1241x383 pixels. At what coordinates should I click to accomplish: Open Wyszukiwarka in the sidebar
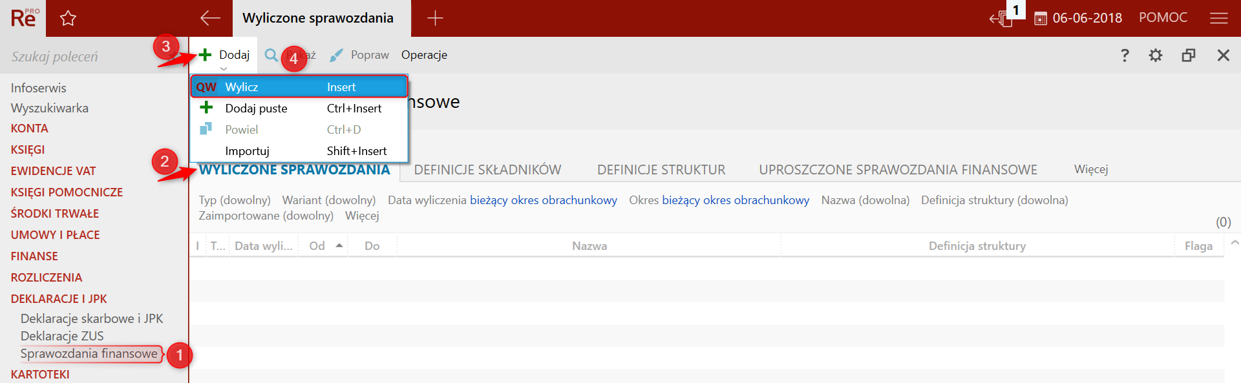[49, 108]
